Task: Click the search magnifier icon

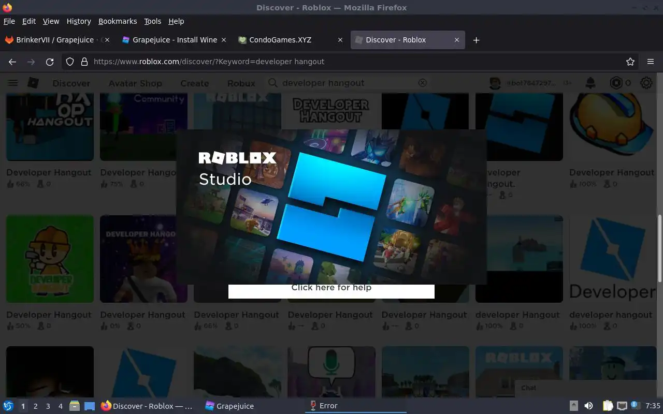Action: point(273,83)
